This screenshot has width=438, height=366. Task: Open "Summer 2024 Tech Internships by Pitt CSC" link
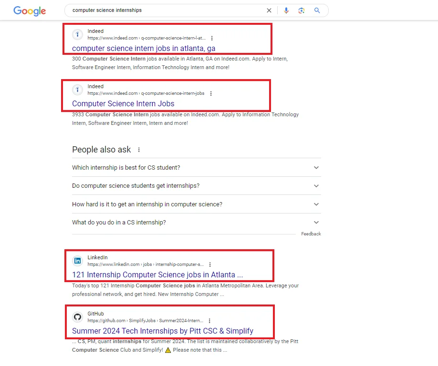click(163, 331)
